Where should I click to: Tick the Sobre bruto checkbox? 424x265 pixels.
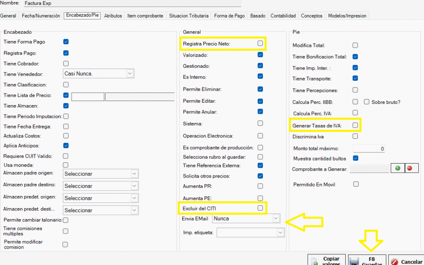point(366,101)
